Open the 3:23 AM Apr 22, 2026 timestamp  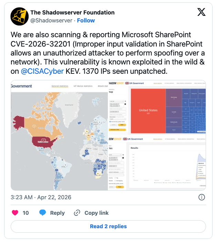pos(41,197)
